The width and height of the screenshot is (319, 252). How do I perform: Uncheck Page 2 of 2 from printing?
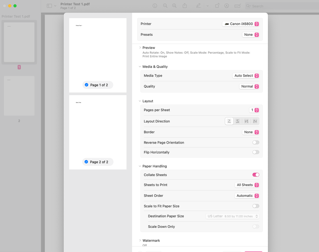[86, 162]
